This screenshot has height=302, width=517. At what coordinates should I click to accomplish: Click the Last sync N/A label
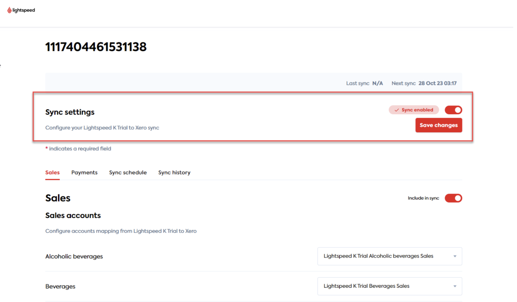(364, 83)
